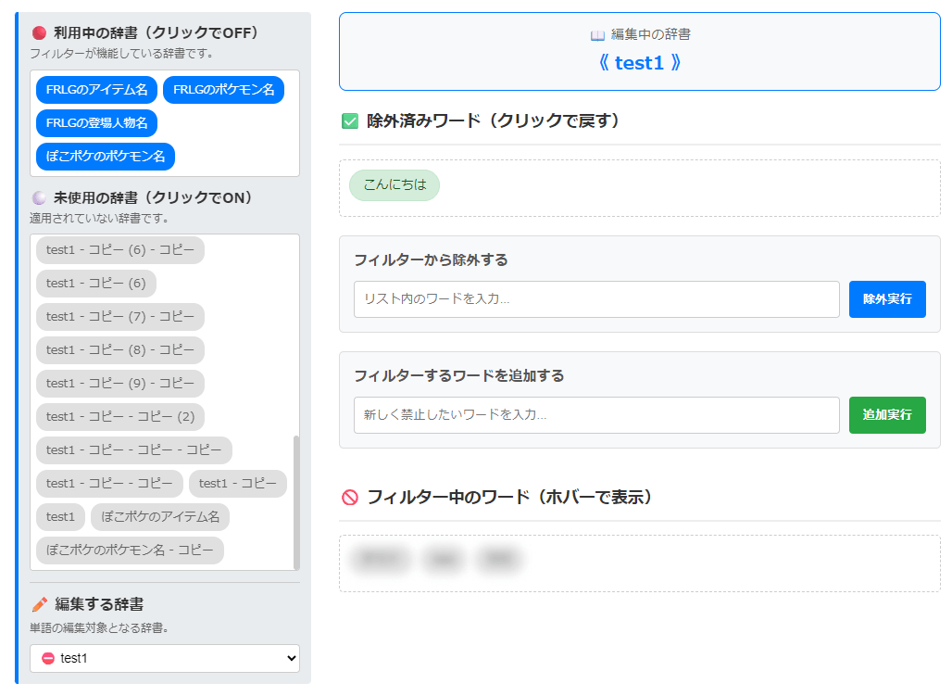952x696 pixels.
Task: Disable the ぽこポケのポケモン名 filter
Action: (105, 157)
